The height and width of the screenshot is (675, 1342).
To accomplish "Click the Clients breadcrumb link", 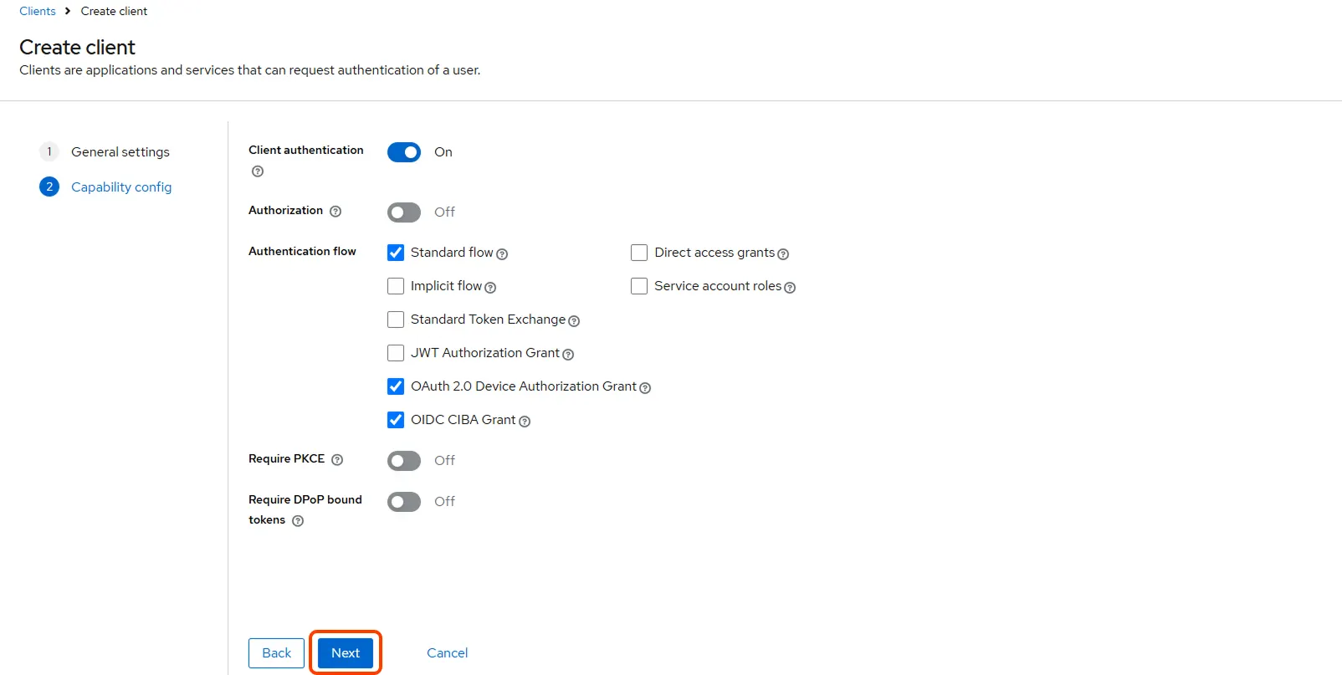I will 38,11.
